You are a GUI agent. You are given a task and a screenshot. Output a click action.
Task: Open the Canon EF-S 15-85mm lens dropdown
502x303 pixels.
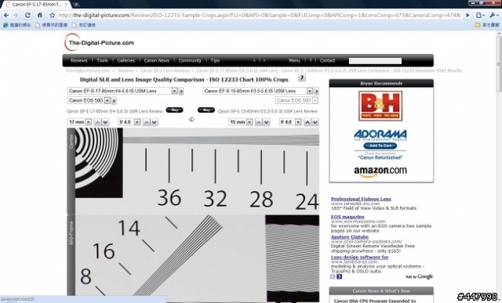pos(258,91)
